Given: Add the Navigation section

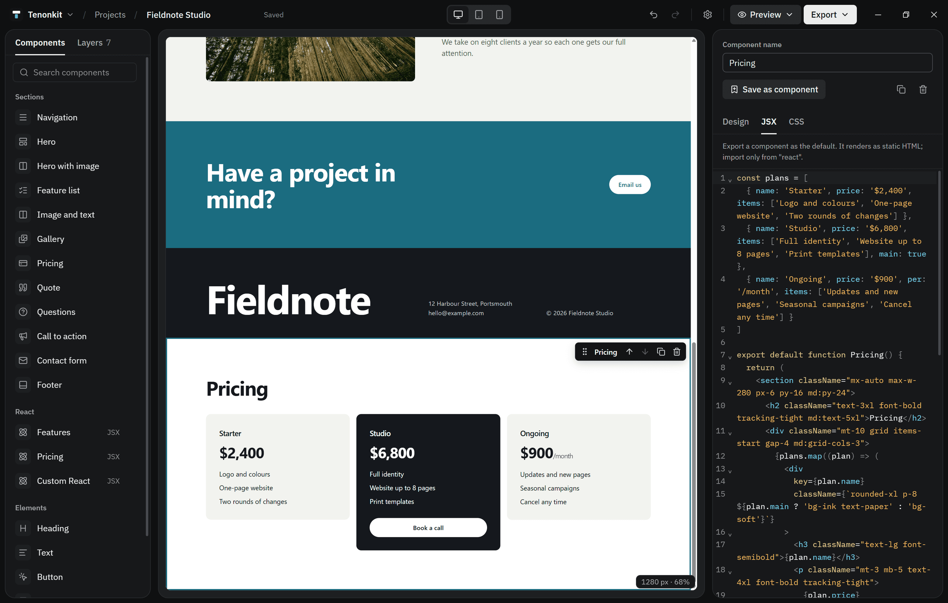Looking at the screenshot, I should 75,117.
